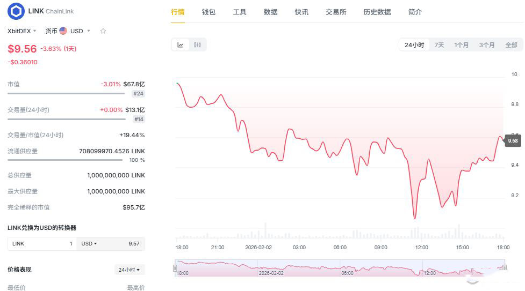Screen dimensions: 525x291
Task: Click the ChainLink hexagon logo
Action: (16, 11)
